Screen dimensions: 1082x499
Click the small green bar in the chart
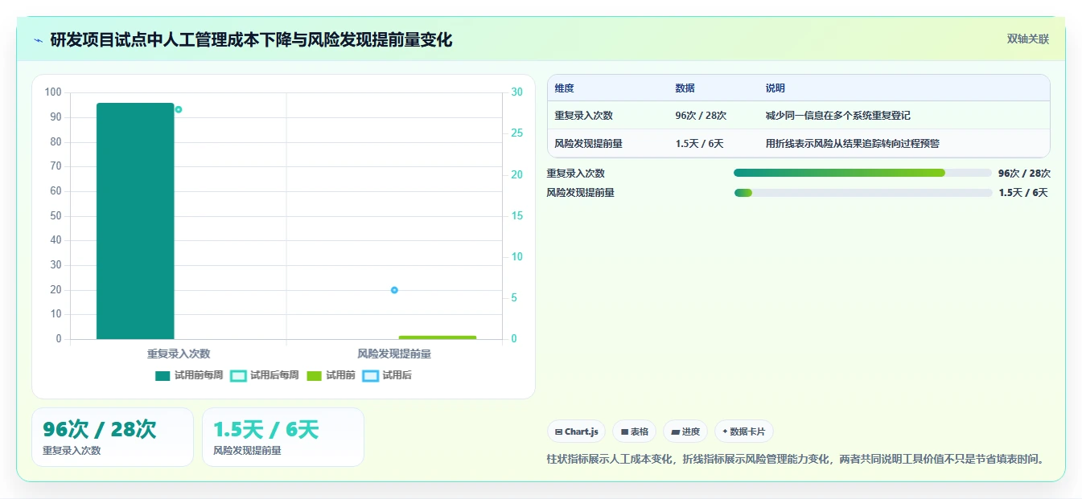point(438,337)
